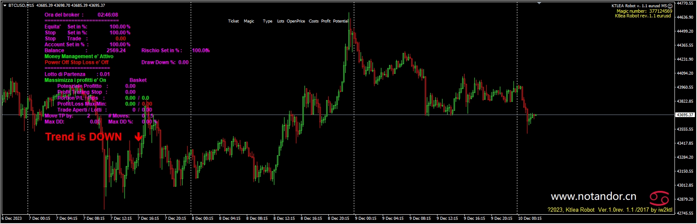Click the 8 Dec 00:15 time axis label

[203, 218]
